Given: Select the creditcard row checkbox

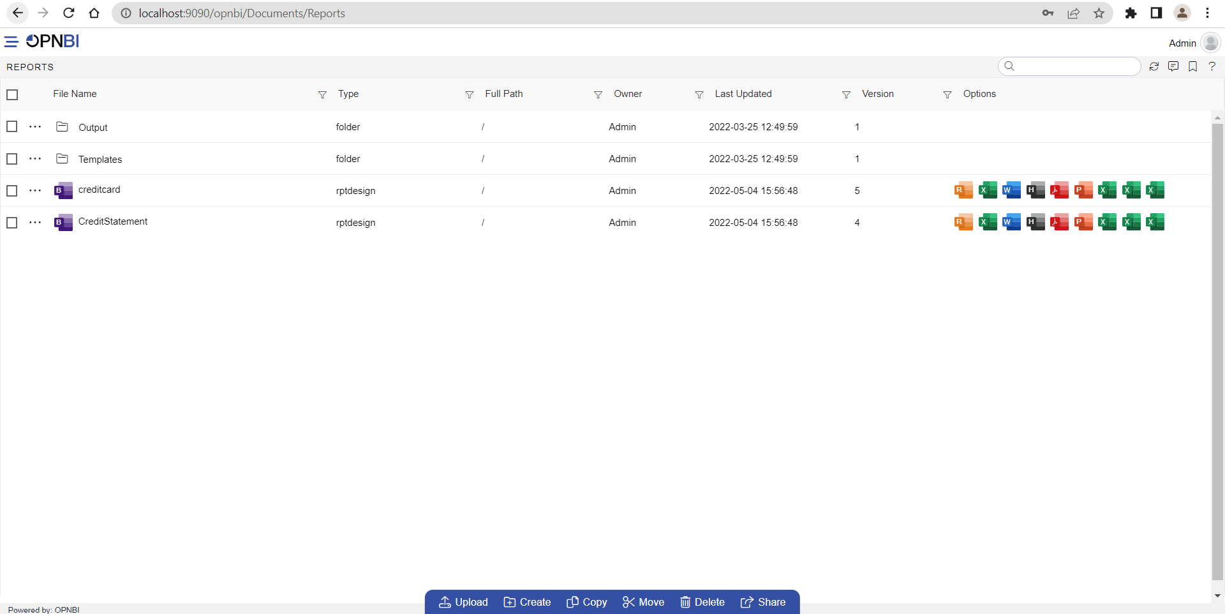Looking at the screenshot, I should (x=11, y=190).
